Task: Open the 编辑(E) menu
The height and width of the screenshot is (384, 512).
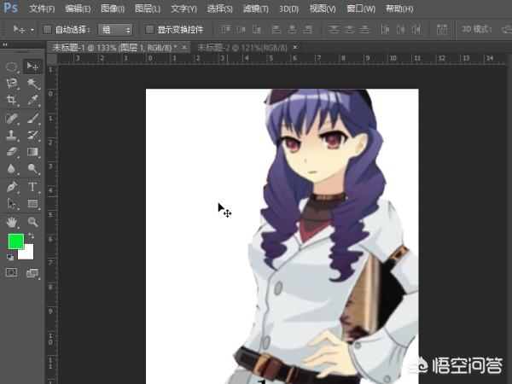Action: pos(78,9)
